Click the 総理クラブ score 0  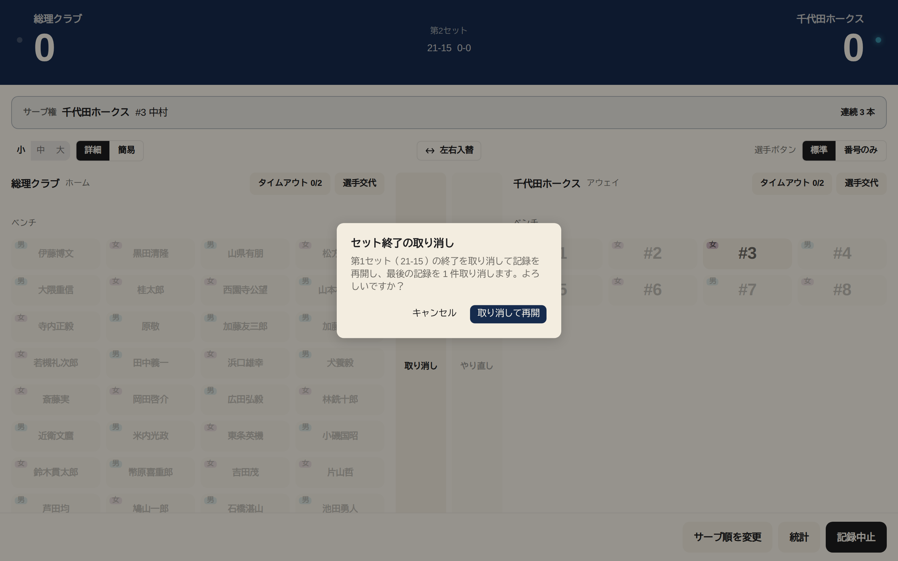point(45,48)
